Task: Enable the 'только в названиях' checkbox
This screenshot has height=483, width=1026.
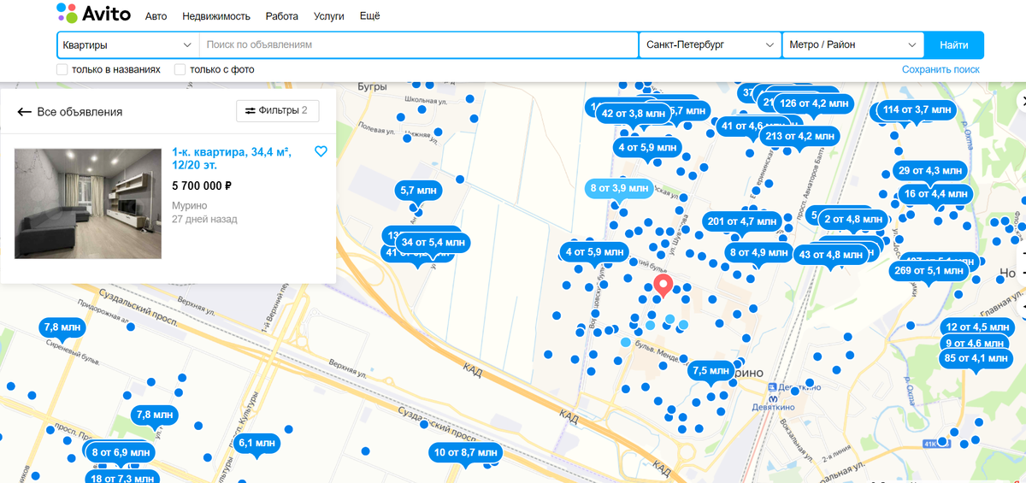Action: pos(62,69)
